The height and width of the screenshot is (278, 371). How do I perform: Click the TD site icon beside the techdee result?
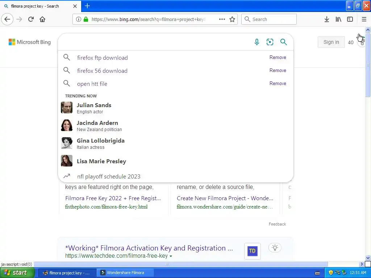coord(252,251)
